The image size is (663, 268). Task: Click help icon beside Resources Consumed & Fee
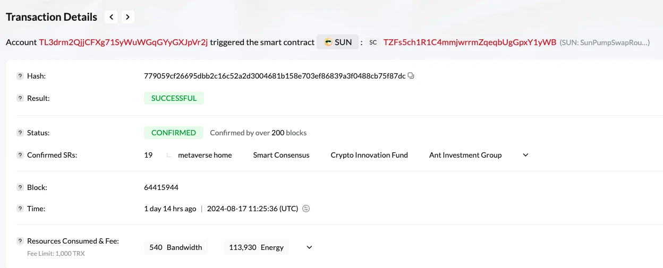click(x=20, y=241)
